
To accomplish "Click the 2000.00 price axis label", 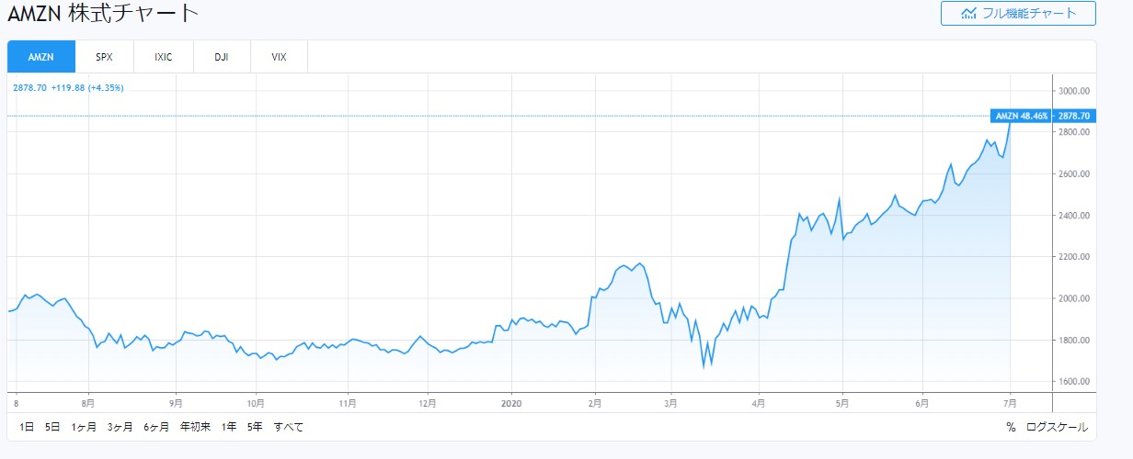I will [1074, 298].
